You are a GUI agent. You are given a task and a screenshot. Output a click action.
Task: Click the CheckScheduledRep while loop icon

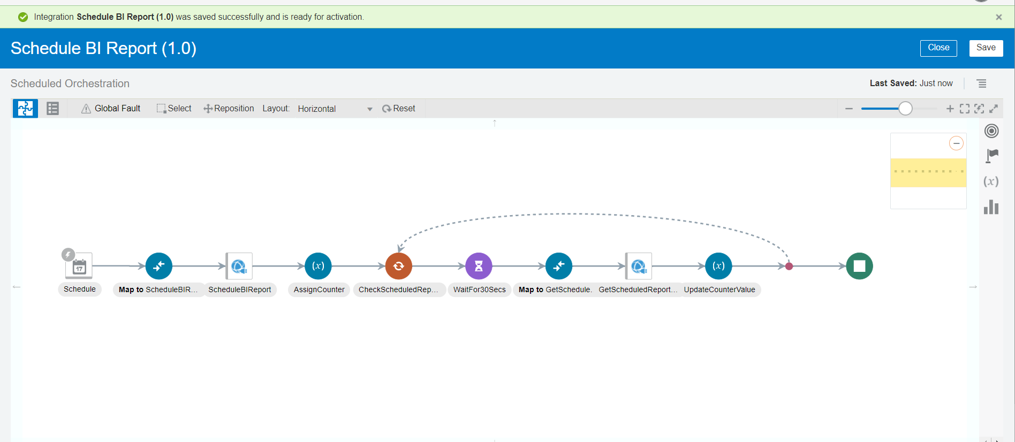[x=398, y=266]
